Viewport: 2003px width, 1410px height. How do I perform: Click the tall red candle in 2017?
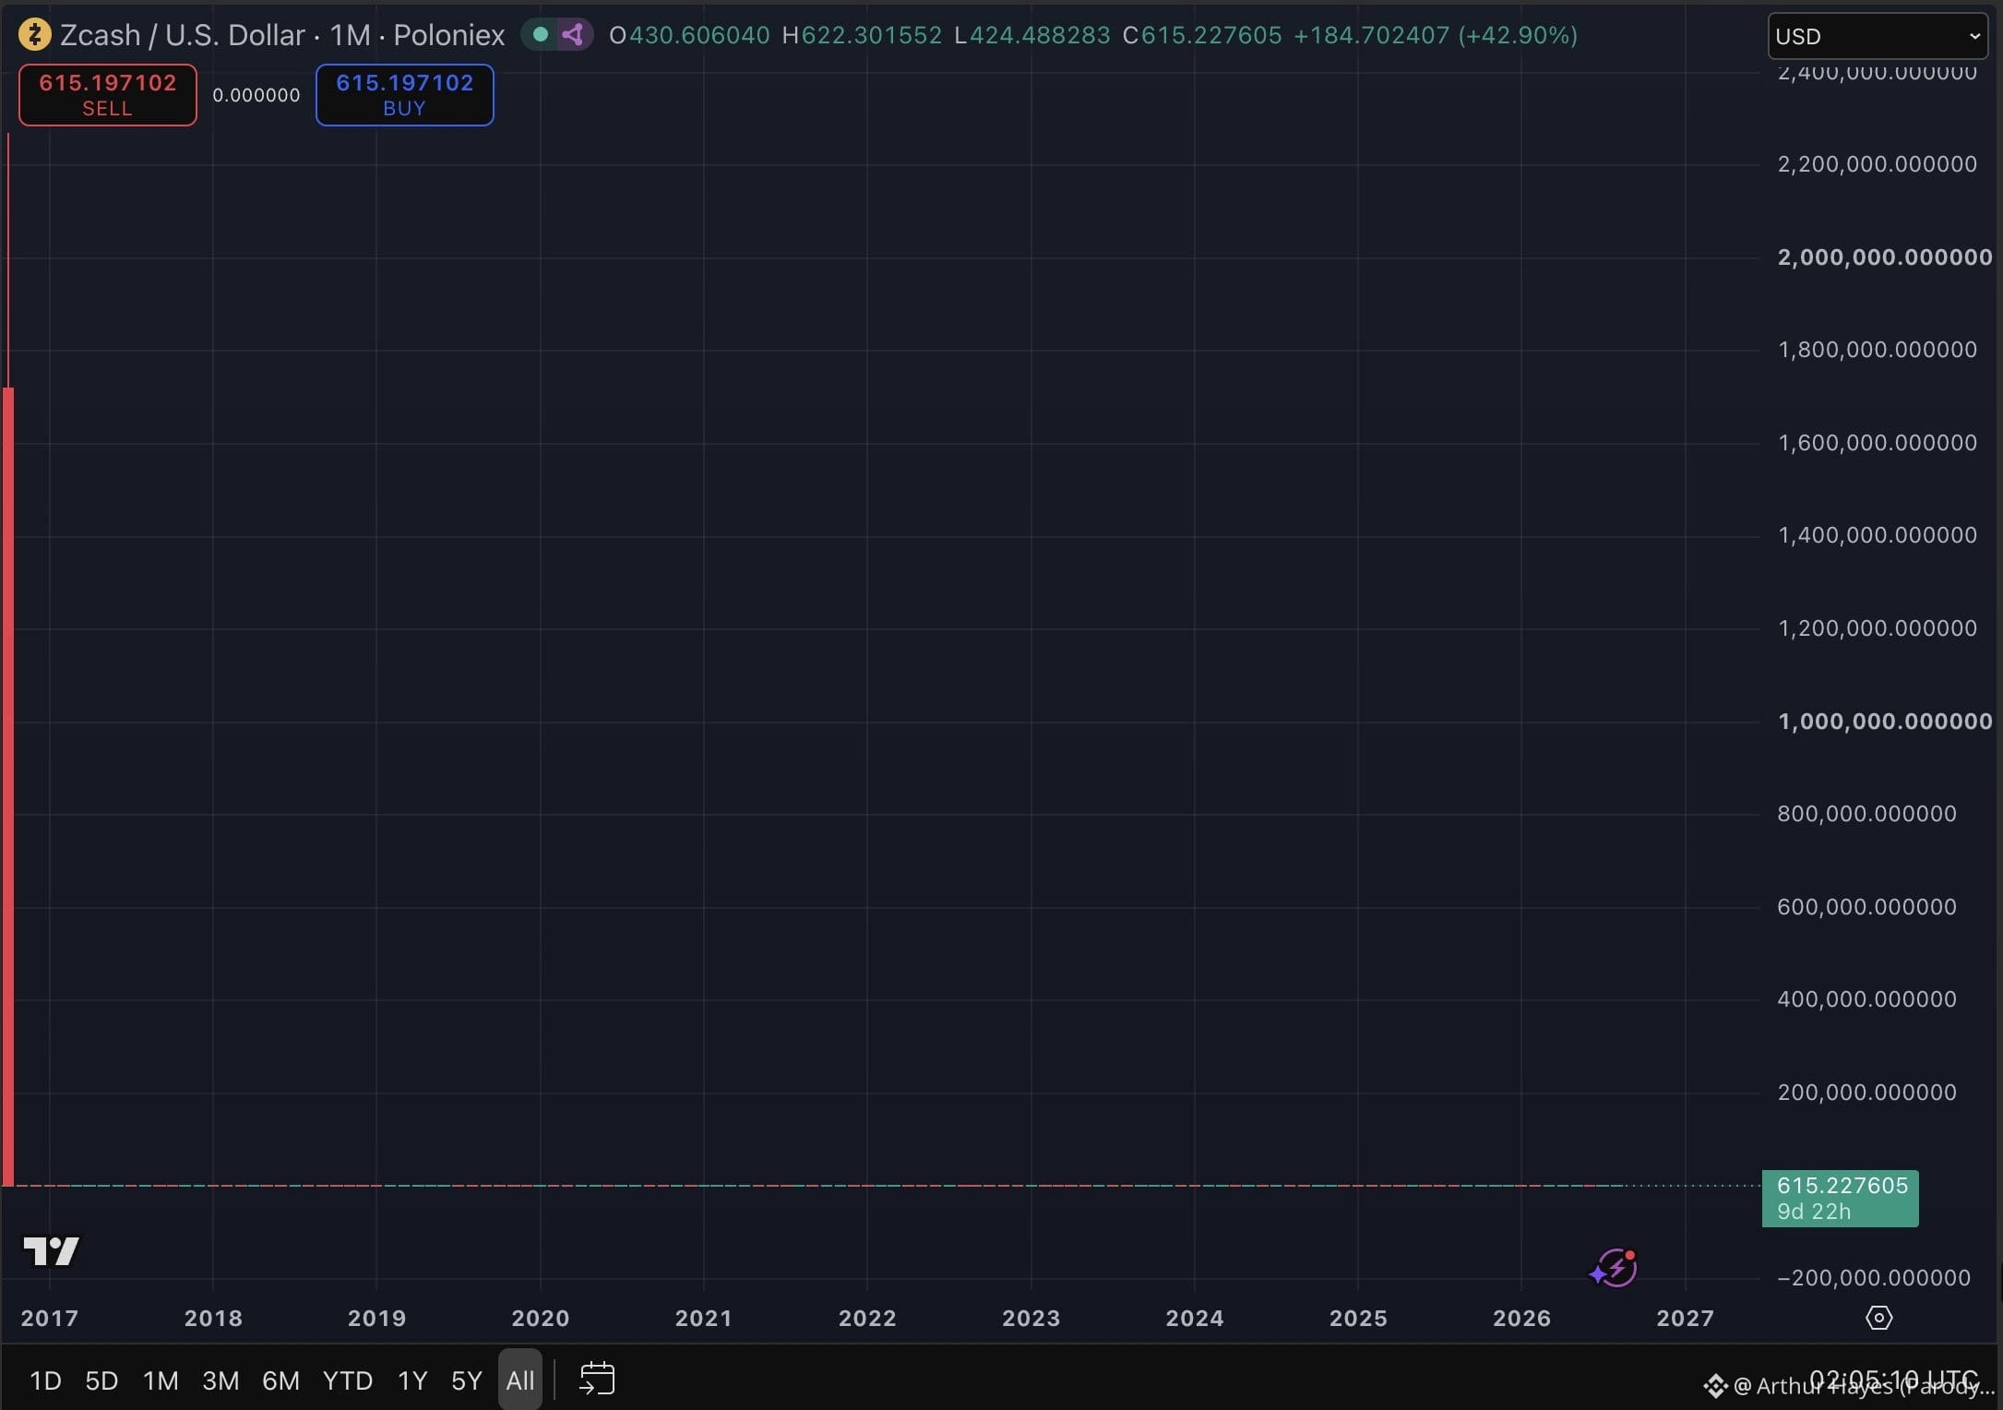(x=8, y=784)
